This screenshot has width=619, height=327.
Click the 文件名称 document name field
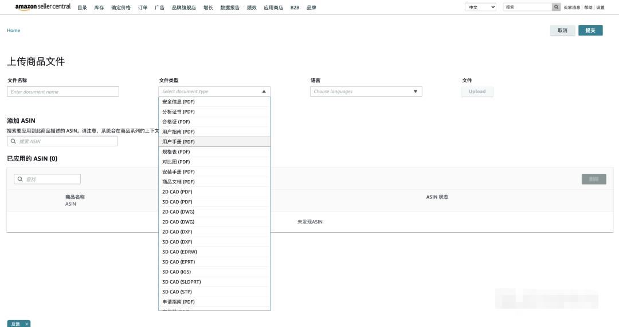63,91
